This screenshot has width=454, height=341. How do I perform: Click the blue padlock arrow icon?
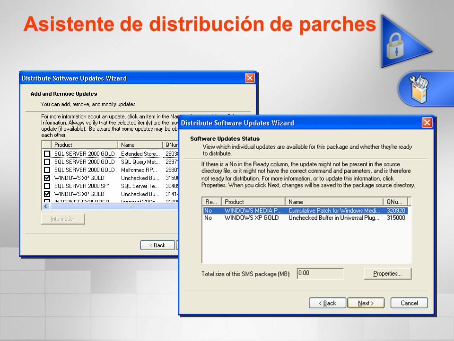pyautogui.click(x=405, y=41)
